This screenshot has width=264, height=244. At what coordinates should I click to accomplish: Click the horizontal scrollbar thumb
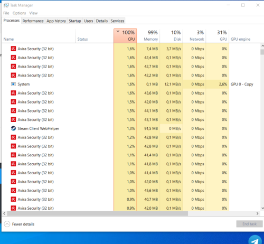(98, 213)
